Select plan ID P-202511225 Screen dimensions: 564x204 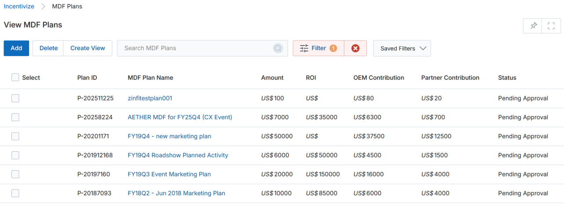[x=96, y=98]
